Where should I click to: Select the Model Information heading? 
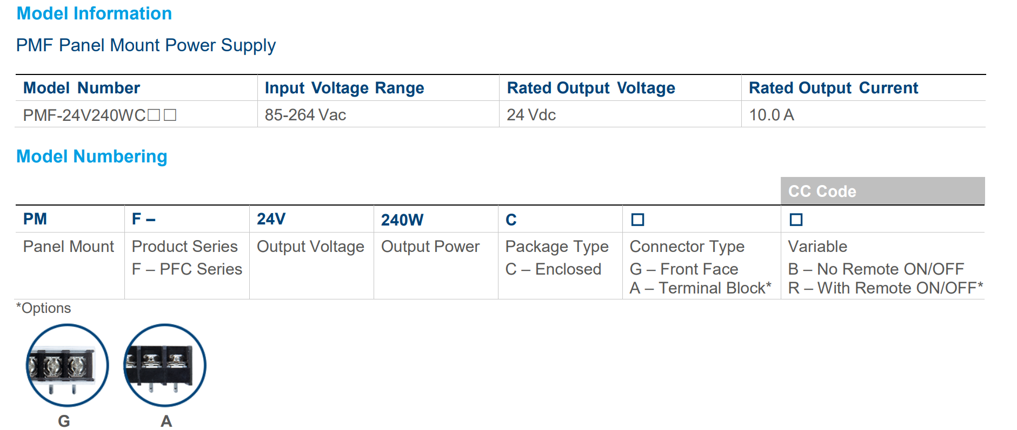click(x=94, y=13)
